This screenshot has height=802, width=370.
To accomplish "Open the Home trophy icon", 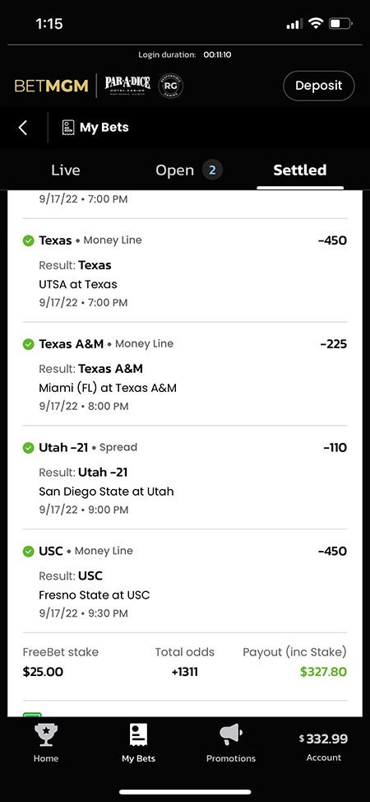I will tap(46, 735).
